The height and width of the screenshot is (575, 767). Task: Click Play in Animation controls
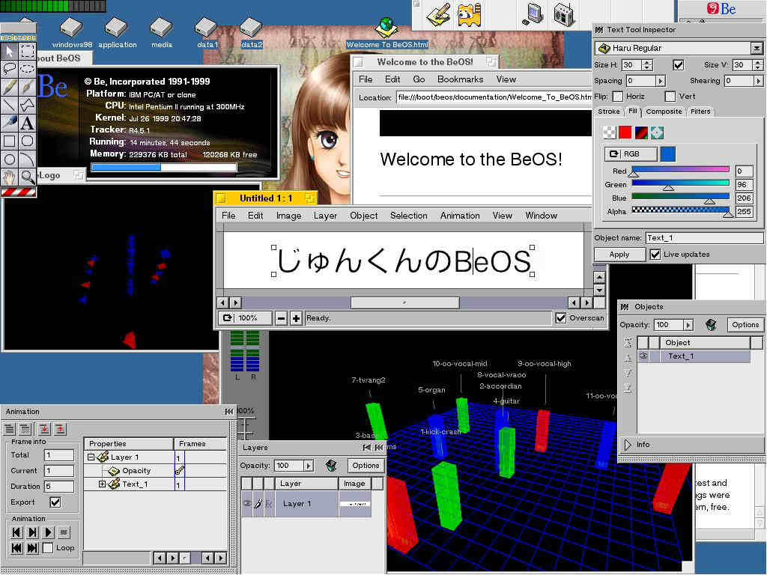tap(48, 532)
